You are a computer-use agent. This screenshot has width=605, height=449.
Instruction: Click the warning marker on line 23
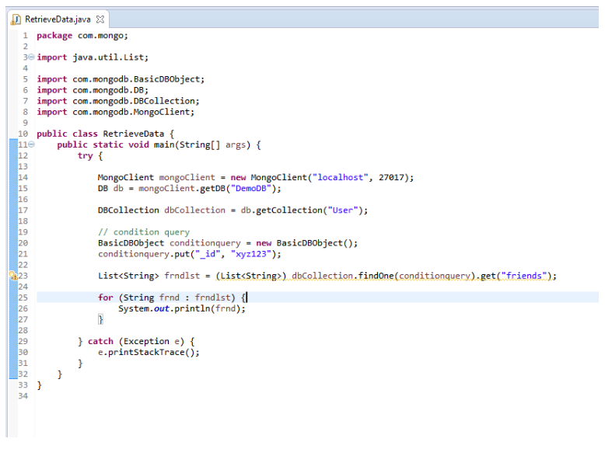pos(13,276)
